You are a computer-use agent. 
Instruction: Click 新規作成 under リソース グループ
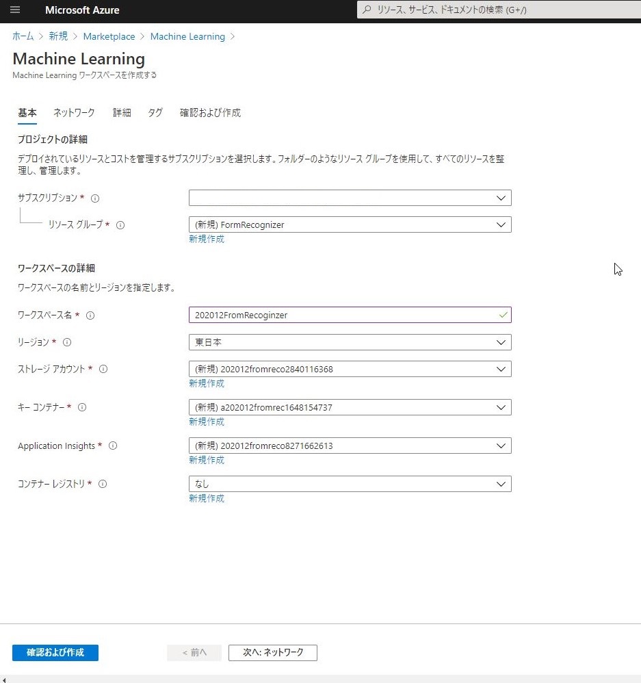coord(207,239)
